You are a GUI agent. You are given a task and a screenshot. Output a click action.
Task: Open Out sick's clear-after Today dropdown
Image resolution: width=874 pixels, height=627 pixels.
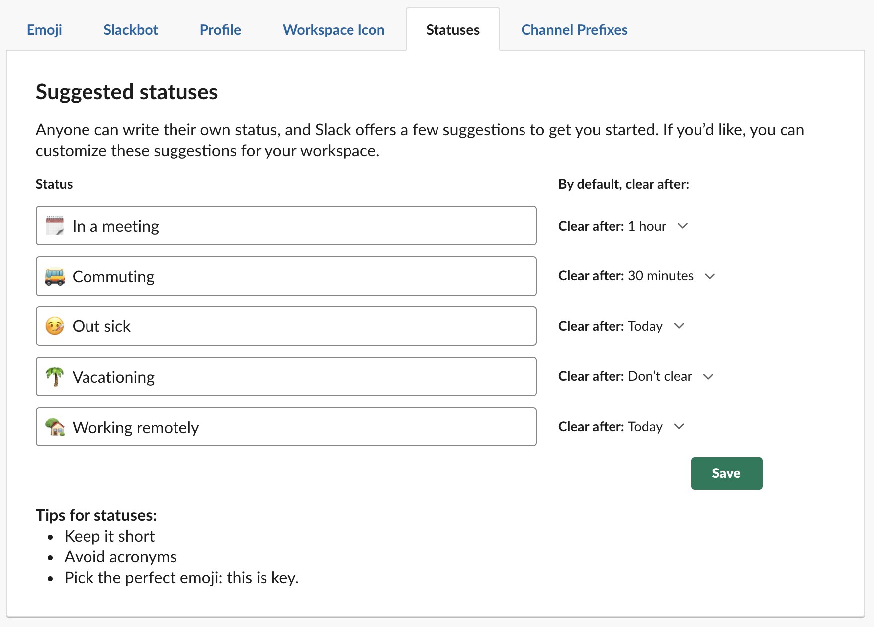coord(621,326)
